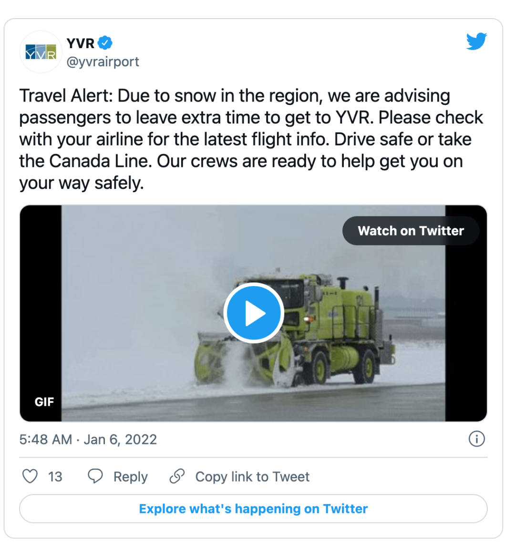This screenshot has width=515, height=545.
Task: Click the blue verified badge next to YVR
Action: click(x=105, y=43)
